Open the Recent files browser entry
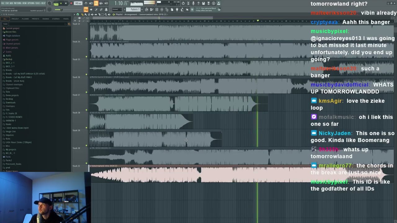Viewport: 397px width, 223px height. [x=11, y=32]
